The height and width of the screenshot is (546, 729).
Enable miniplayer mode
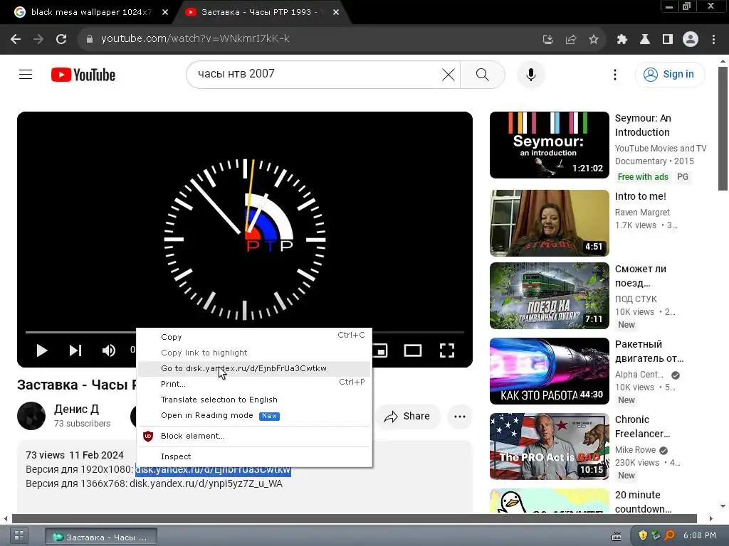pos(380,350)
